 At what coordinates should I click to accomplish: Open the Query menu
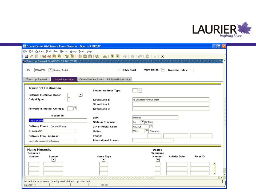click(73, 51)
